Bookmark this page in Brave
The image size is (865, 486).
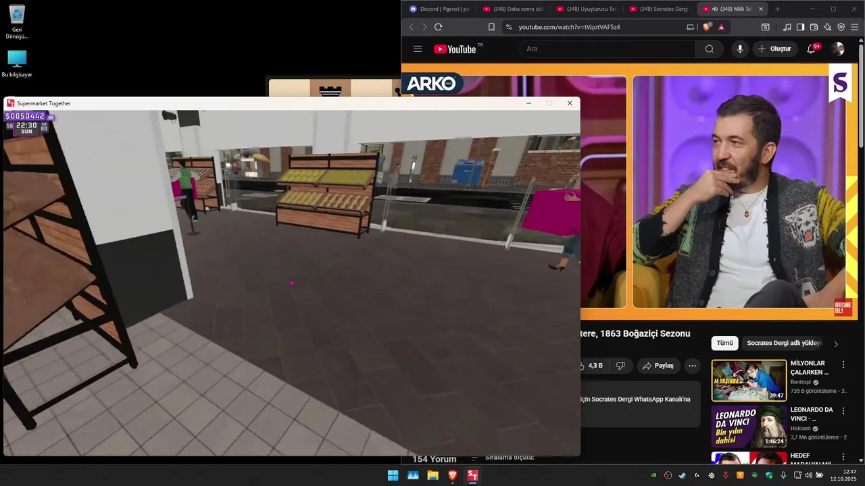click(x=491, y=27)
